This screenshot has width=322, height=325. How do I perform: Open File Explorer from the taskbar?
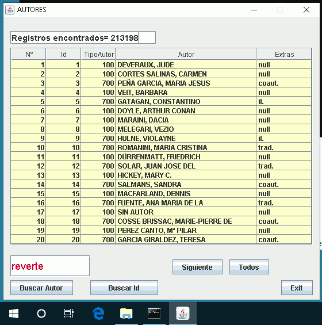(126, 313)
